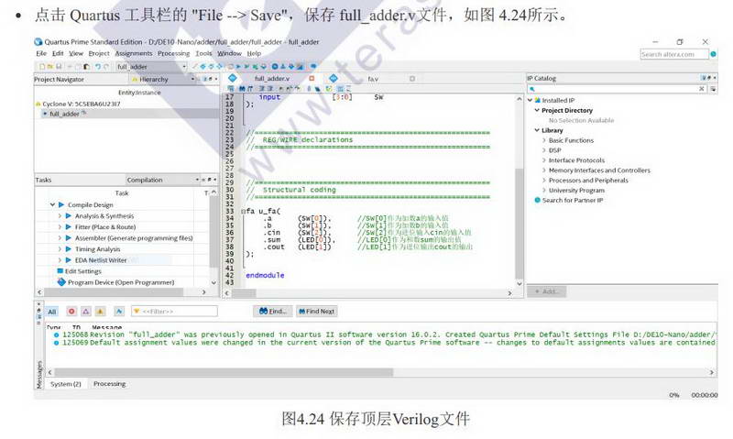
Task: Toggle the All messages filter
Action: [52, 312]
